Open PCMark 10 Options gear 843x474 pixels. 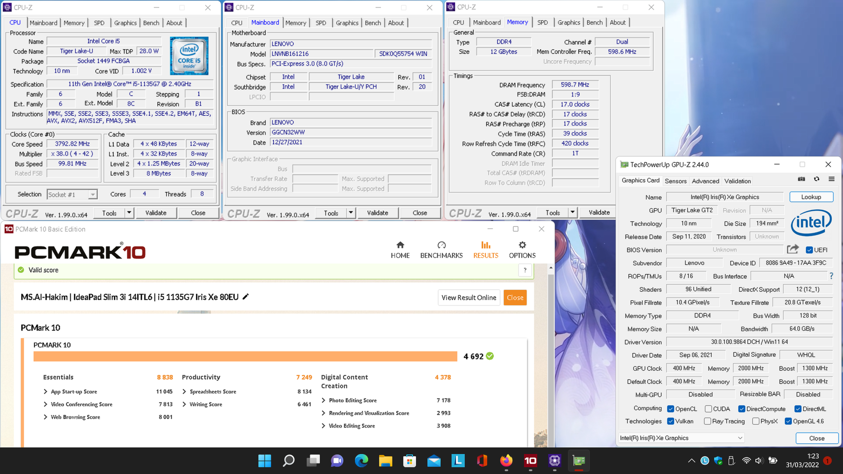[522, 250]
